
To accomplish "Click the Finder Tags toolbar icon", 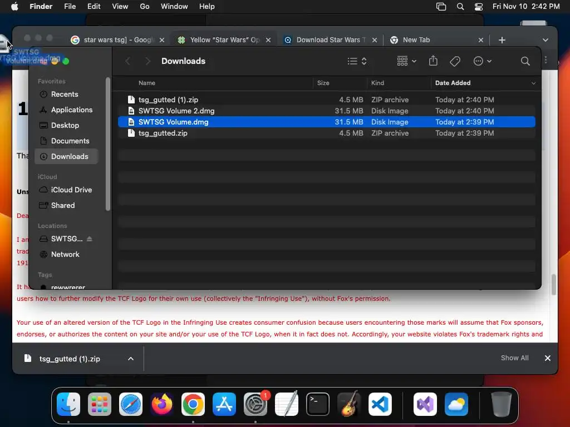I will [455, 61].
